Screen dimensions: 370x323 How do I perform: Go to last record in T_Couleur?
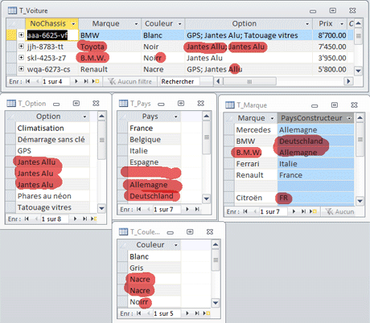[x=197, y=313]
